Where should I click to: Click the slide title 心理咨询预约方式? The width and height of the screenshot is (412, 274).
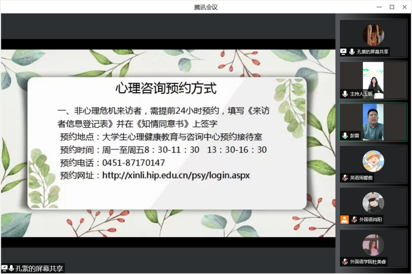166,88
